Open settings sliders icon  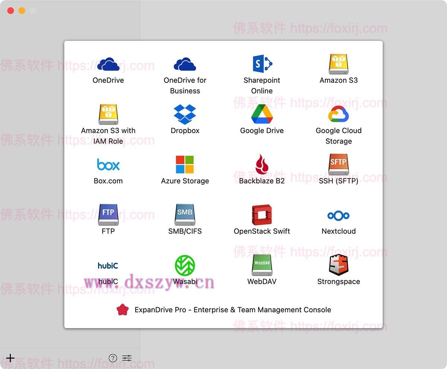coord(127,358)
